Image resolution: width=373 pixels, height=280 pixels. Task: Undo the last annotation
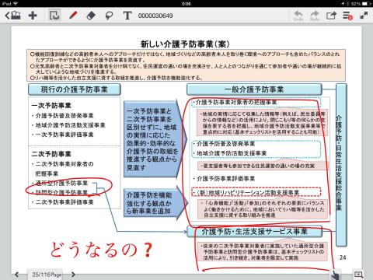pos(298,16)
